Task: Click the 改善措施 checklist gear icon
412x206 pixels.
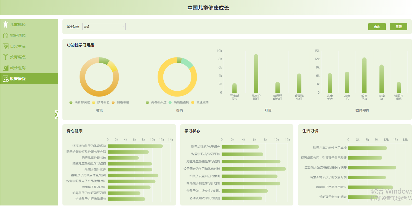Action: tap(5, 79)
